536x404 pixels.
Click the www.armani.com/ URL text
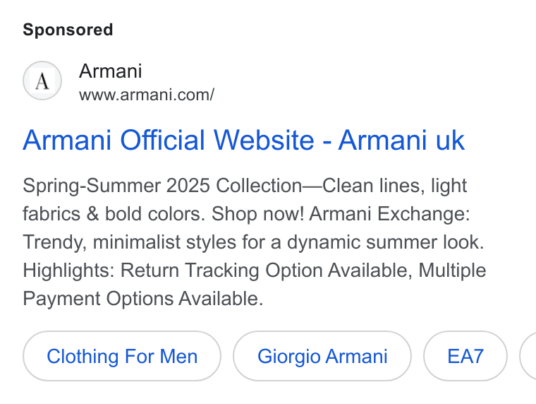(147, 95)
